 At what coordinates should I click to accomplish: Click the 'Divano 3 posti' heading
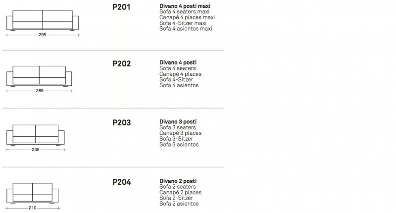coord(178,122)
